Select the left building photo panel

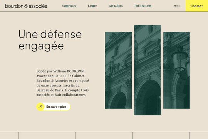(x=118, y=70)
